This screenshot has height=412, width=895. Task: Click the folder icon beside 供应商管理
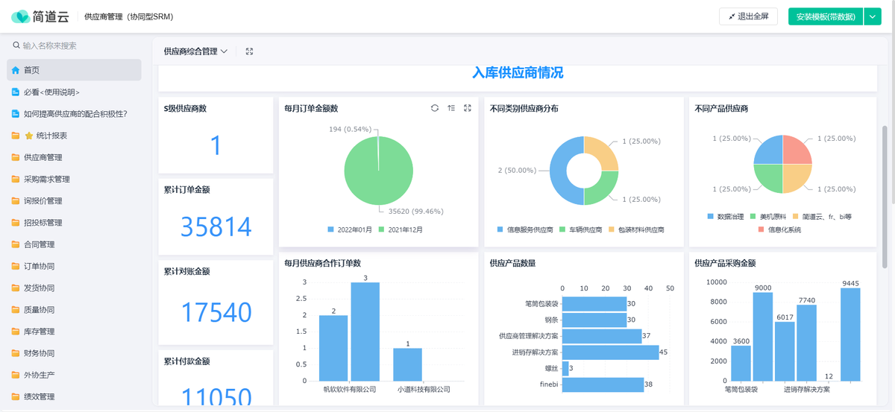(x=16, y=157)
